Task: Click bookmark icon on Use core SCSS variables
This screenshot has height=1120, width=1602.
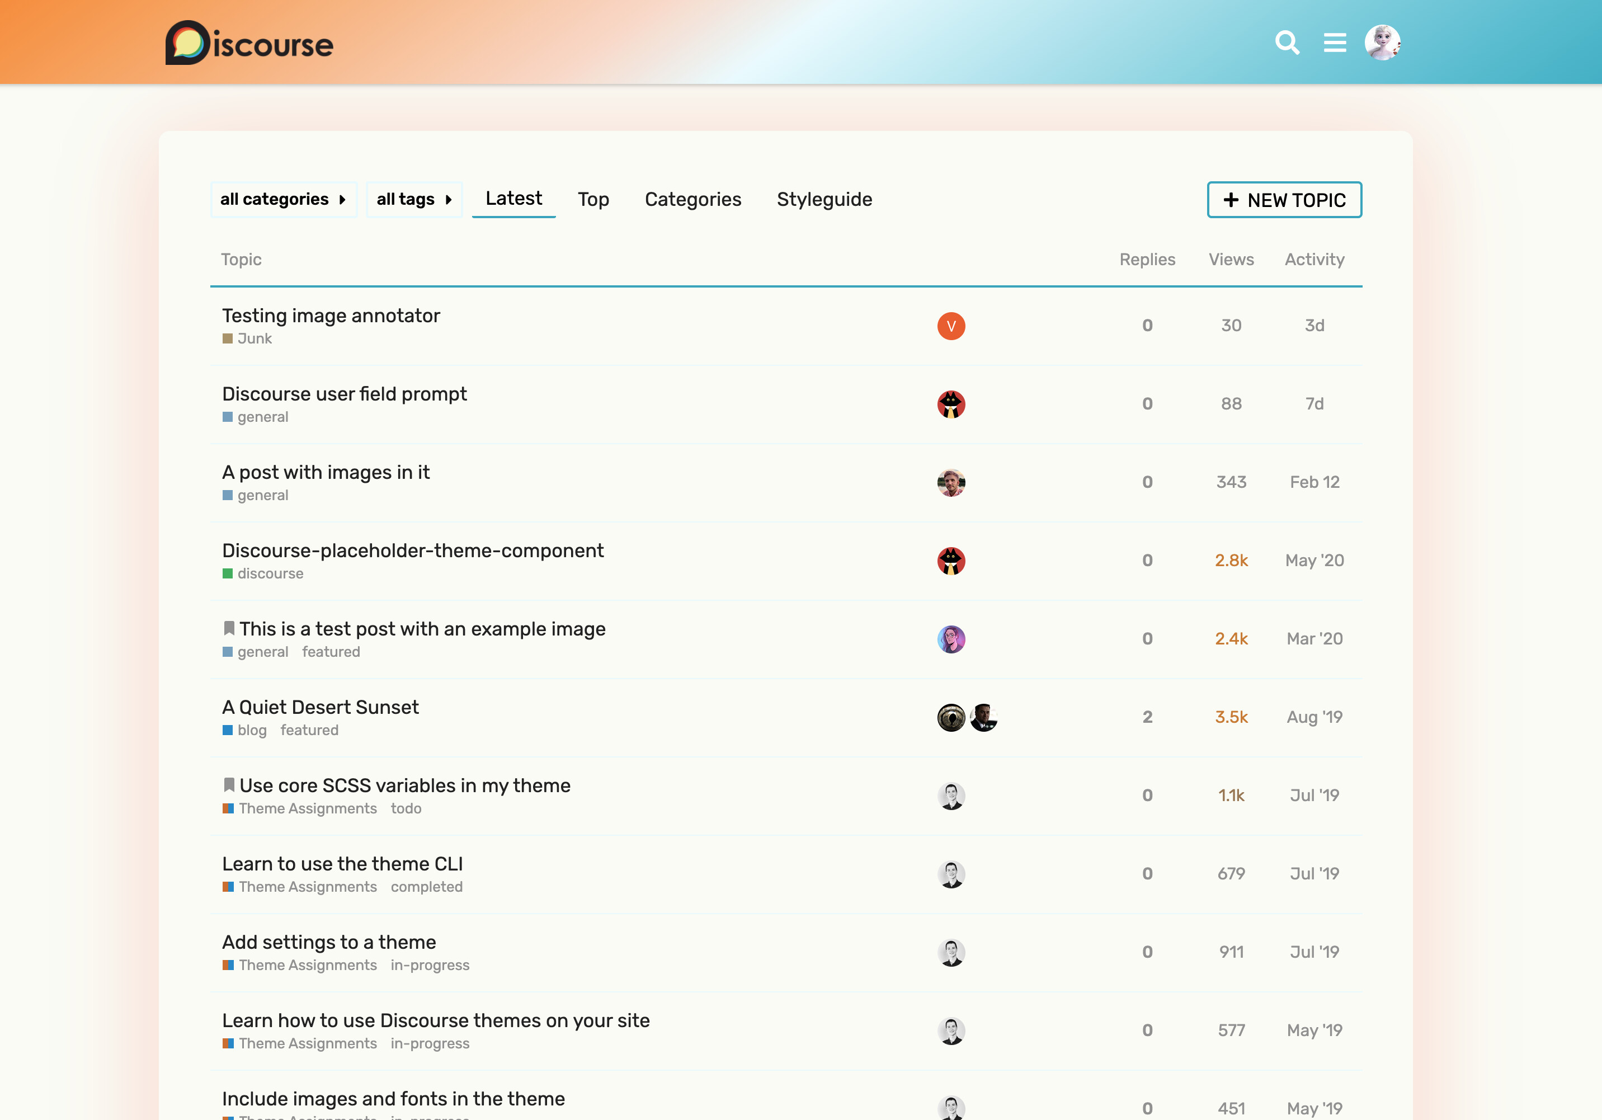Action: tap(229, 785)
